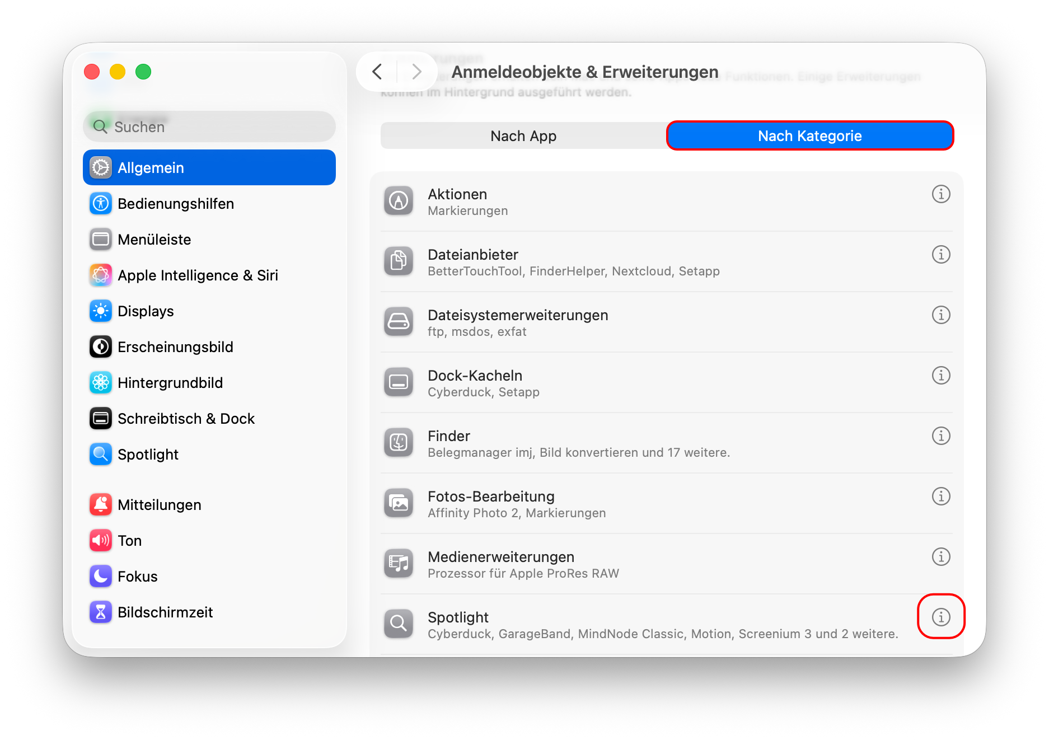Go forward with the right chevron
The height and width of the screenshot is (740, 1049).
click(x=416, y=72)
